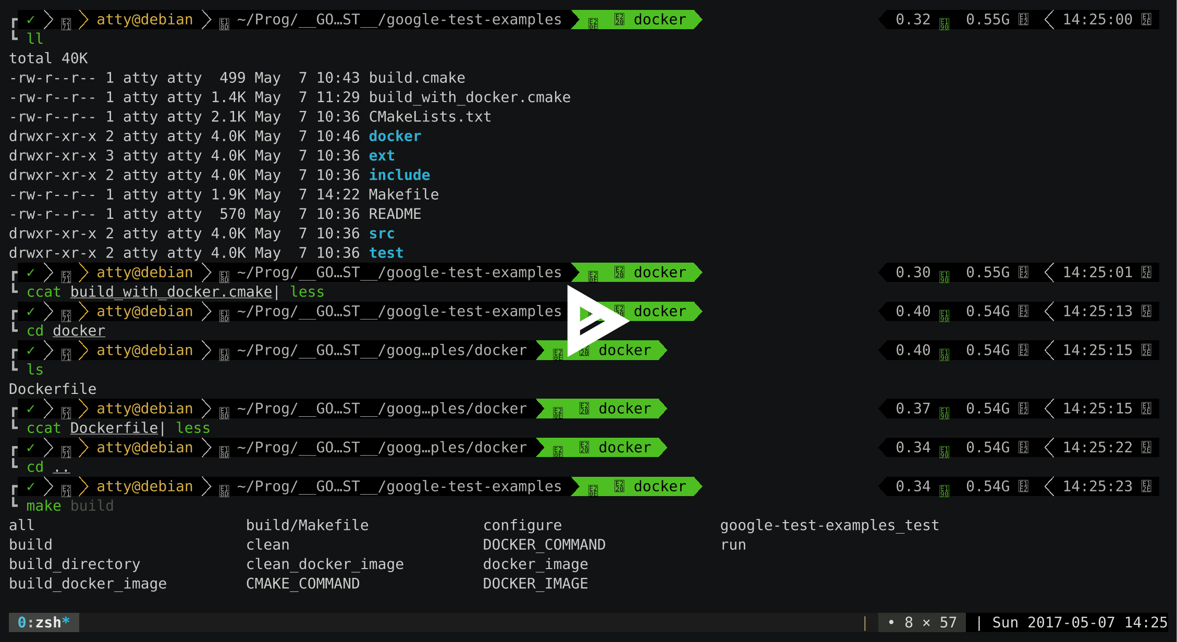The width and height of the screenshot is (1177, 642).
Task: Click the build/Makefile completion target
Action: [x=308, y=525]
